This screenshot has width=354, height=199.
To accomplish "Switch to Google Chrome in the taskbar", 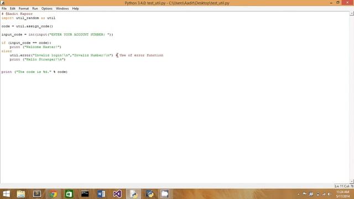I will (53, 194).
